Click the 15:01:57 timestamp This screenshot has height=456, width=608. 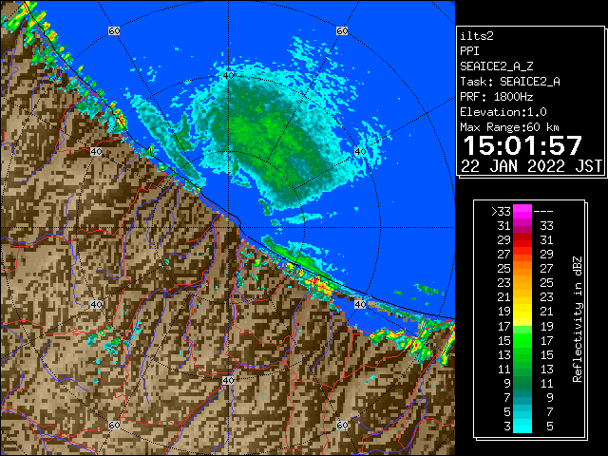coord(522,145)
